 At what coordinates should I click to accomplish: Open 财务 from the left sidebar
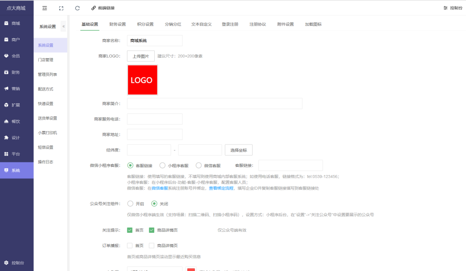coord(16,72)
